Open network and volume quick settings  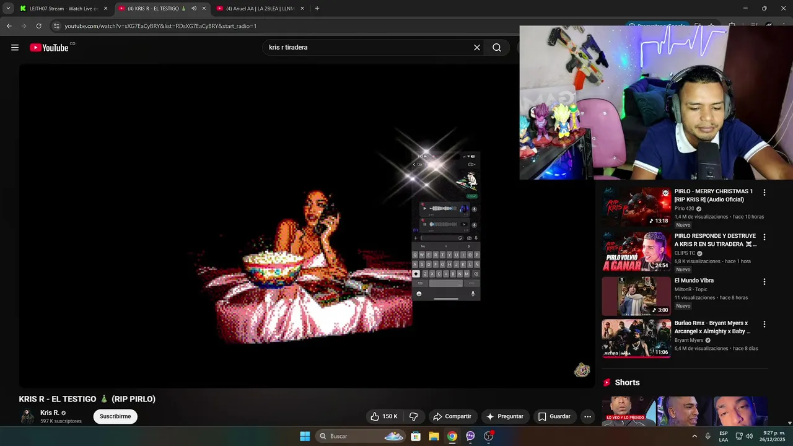(x=743, y=436)
